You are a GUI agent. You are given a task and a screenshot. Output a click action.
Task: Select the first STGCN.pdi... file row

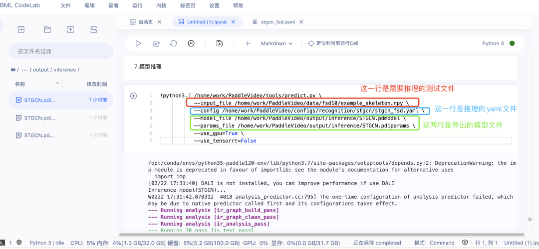[61, 100]
